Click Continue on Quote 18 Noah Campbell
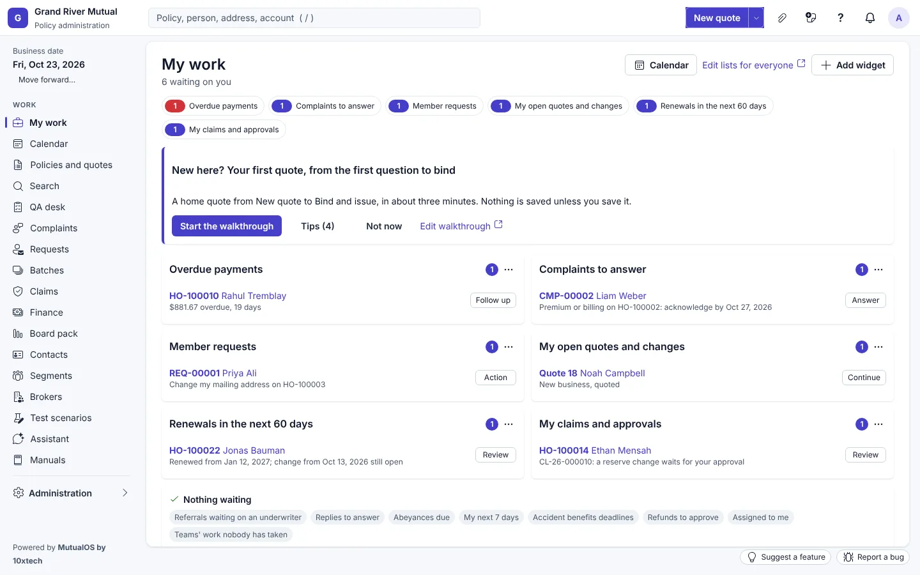This screenshot has height=575, width=920. click(864, 378)
